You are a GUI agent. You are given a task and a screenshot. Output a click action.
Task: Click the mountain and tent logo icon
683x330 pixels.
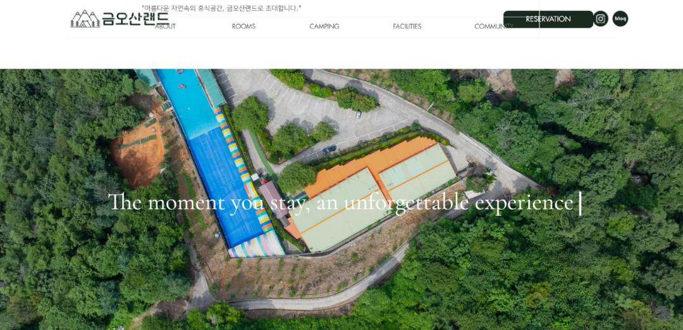pos(85,19)
